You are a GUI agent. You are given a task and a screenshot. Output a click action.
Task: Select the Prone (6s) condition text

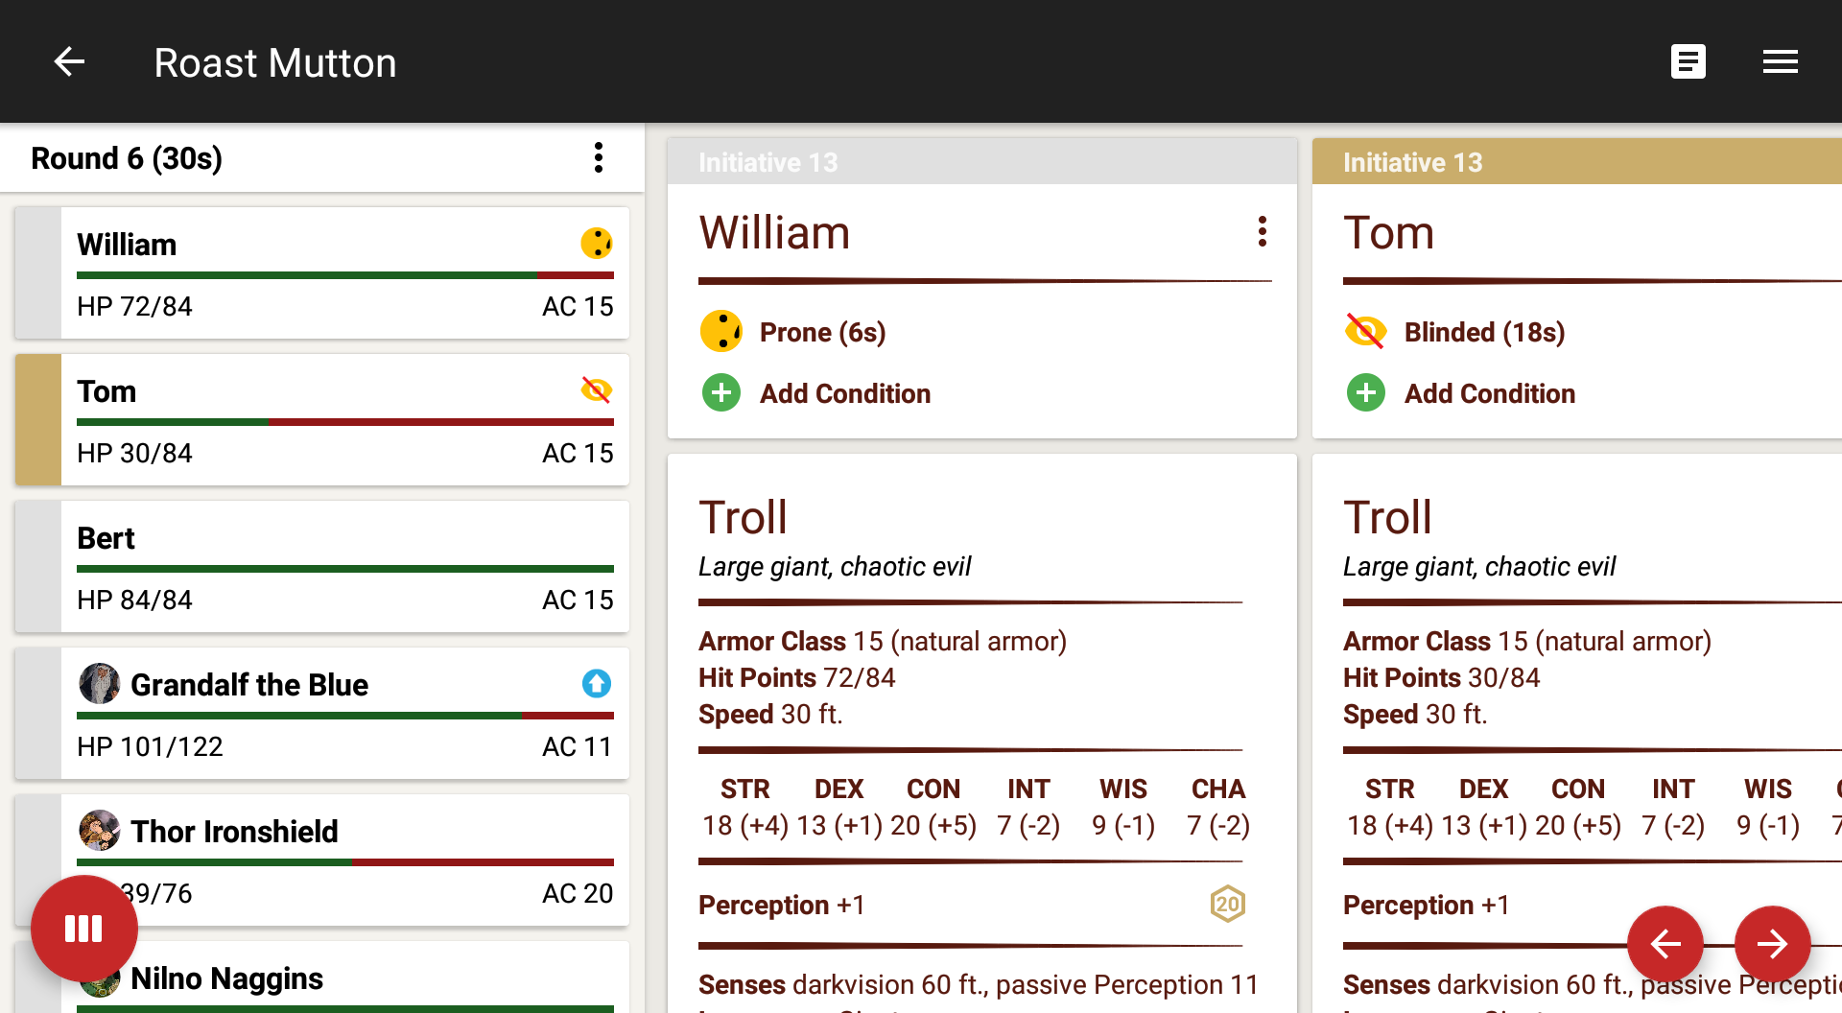point(822,332)
